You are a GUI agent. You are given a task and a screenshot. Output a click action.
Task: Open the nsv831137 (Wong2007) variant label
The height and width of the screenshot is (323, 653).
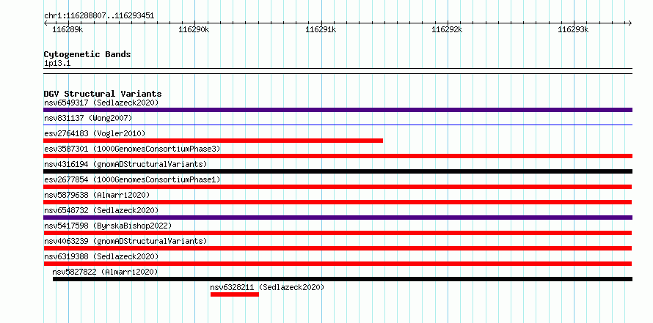88,118
